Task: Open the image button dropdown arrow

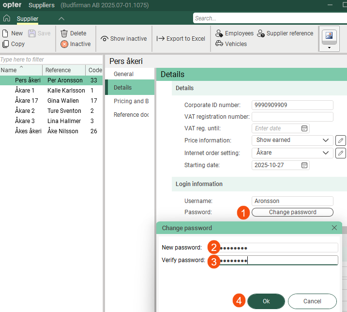Action: (x=329, y=47)
